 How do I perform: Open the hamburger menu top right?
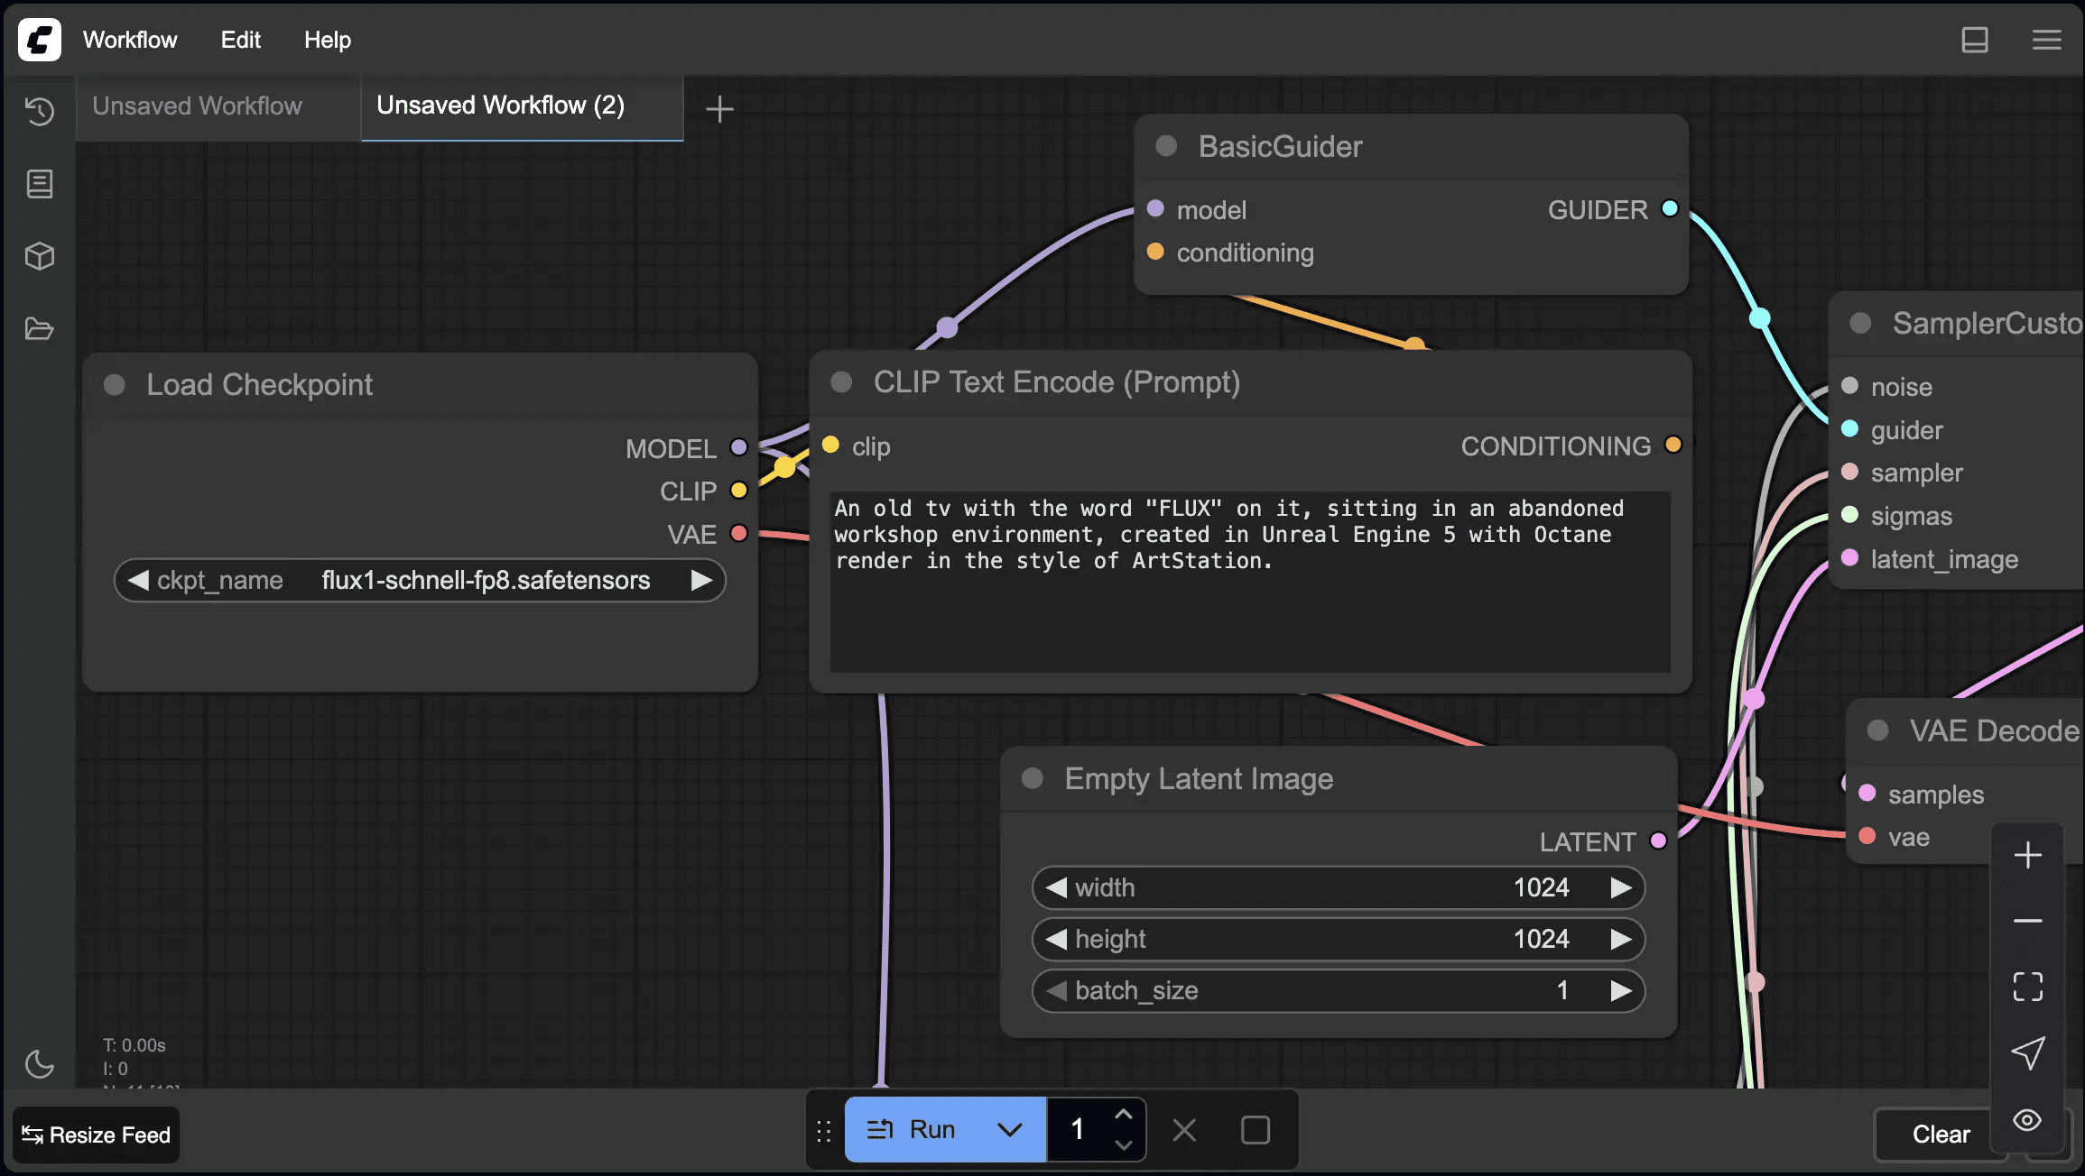pos(2046,40)
